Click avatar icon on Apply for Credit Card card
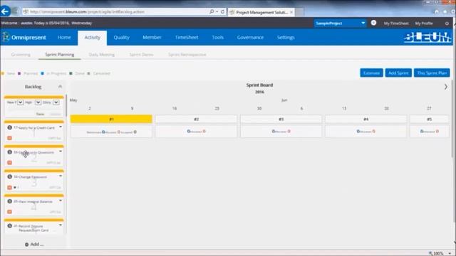Viewport: 456px width, 256px height. (9, 127)
